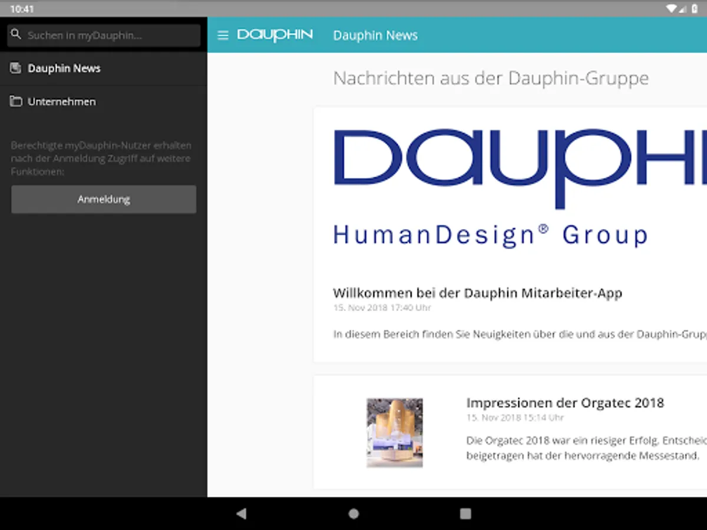Focus the 'Suchen in myDauphin...' search field
Viewport: 707px width, 530px height.
[104, 35]
